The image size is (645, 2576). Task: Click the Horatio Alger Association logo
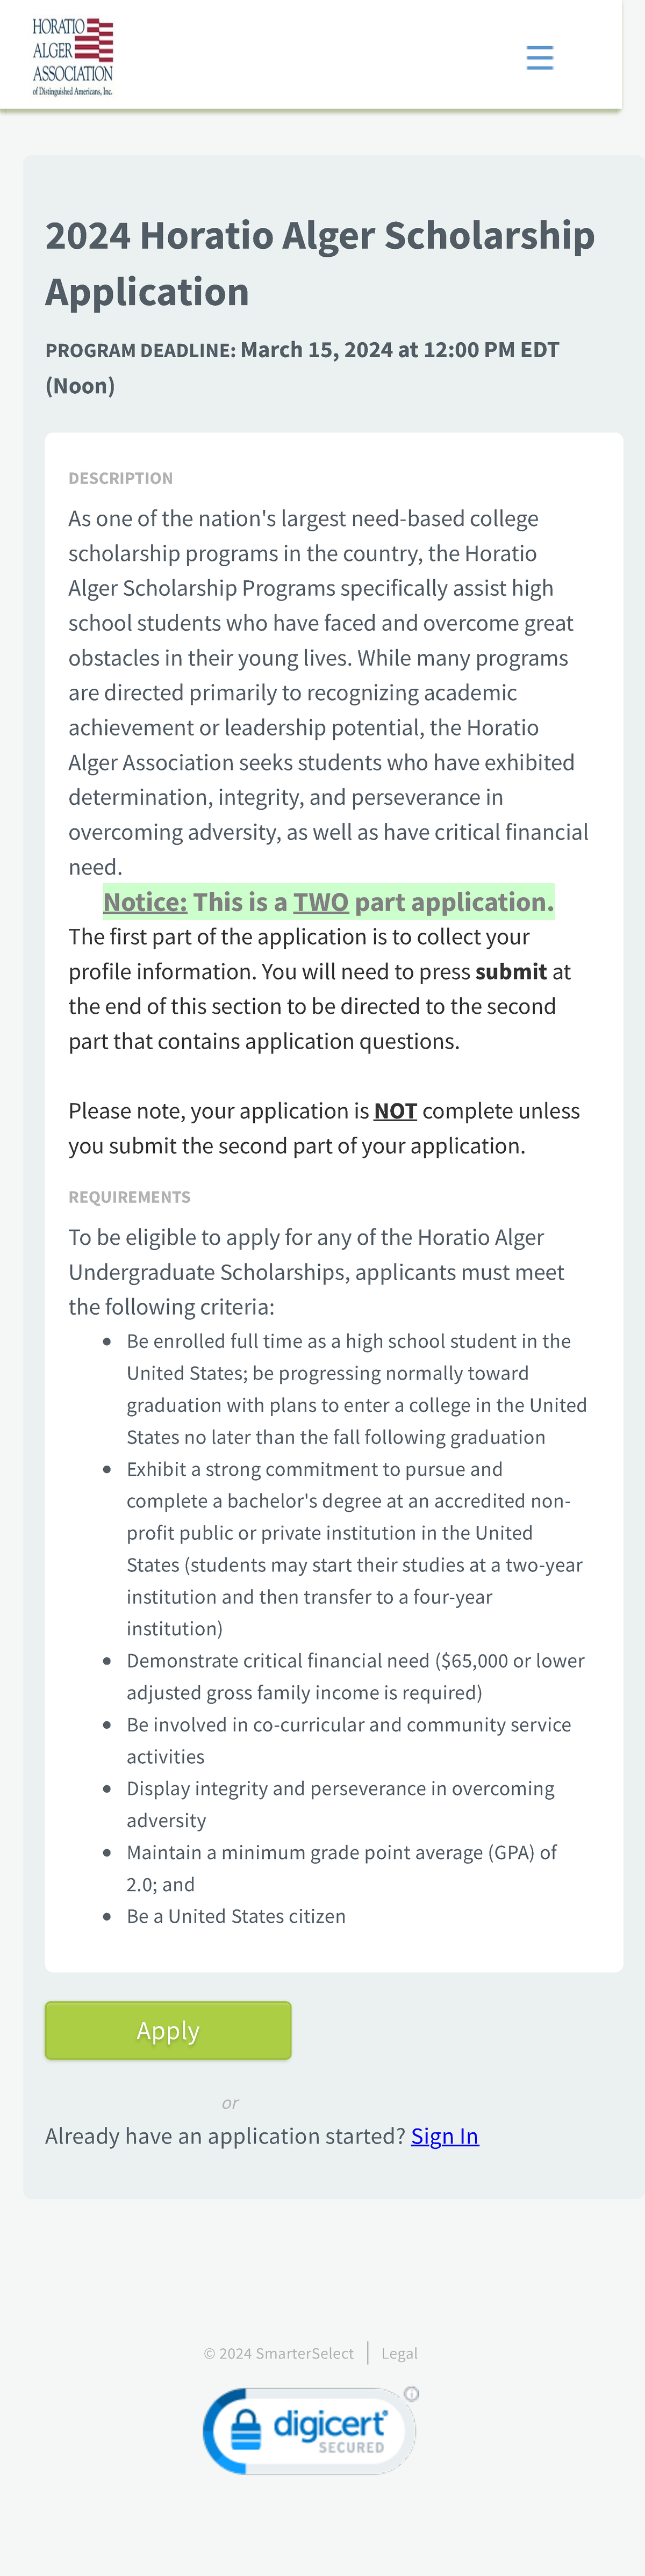click(73, 56)
